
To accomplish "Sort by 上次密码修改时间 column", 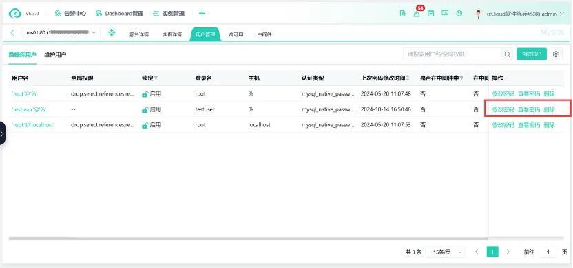I will [408, 78].
